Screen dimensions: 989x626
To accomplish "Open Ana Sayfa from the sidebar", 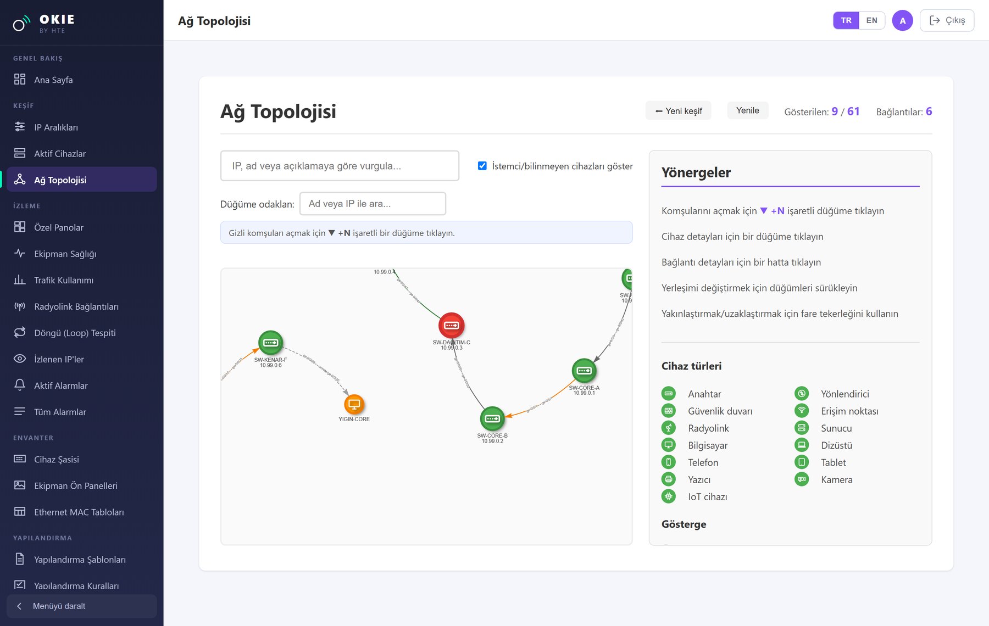I will (x=81, y=80).
